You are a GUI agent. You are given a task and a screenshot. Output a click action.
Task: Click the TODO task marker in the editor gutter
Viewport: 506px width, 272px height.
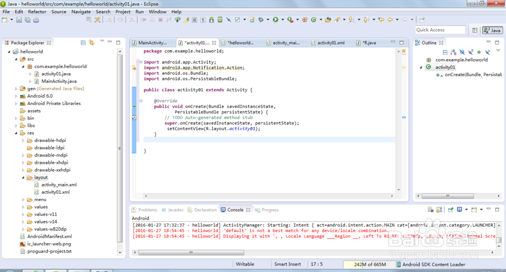(134, 118)
